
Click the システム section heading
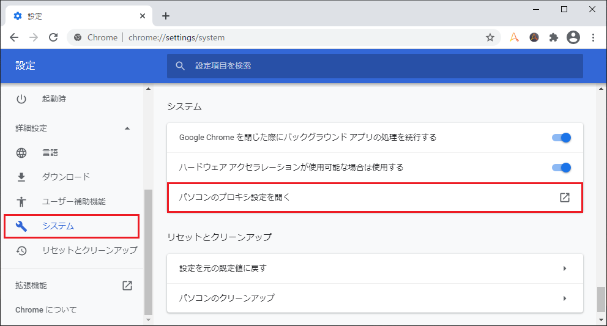(184, 107)
